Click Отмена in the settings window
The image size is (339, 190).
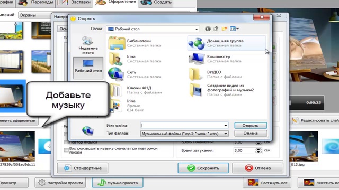(258, 168)
